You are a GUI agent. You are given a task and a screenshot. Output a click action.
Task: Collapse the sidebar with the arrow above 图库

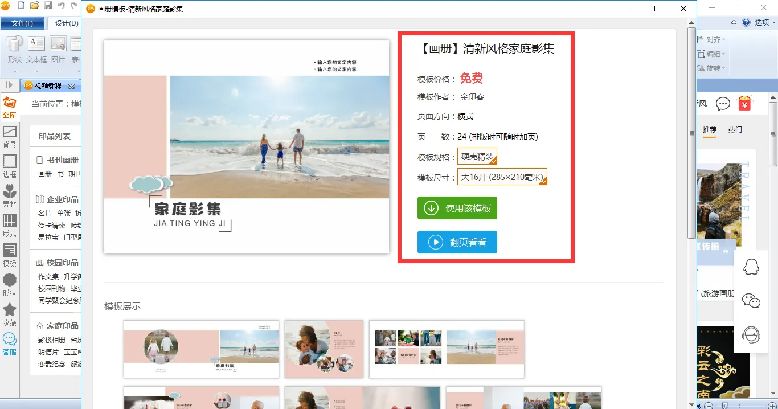9,85
